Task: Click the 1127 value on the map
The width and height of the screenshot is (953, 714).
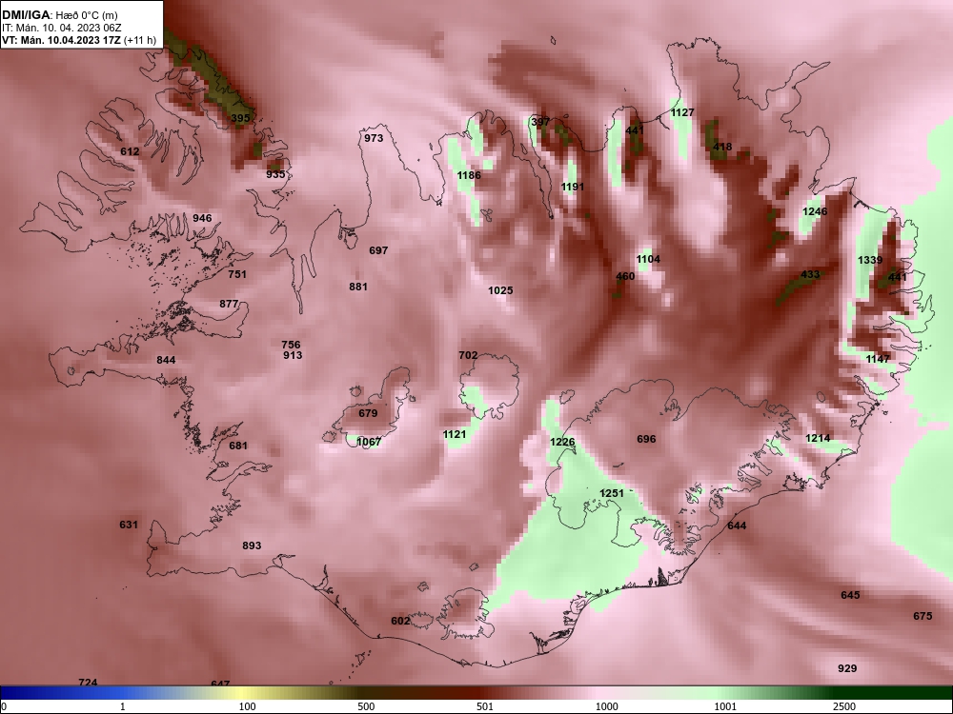Action: pyautogui.click(x=682, y=112)
